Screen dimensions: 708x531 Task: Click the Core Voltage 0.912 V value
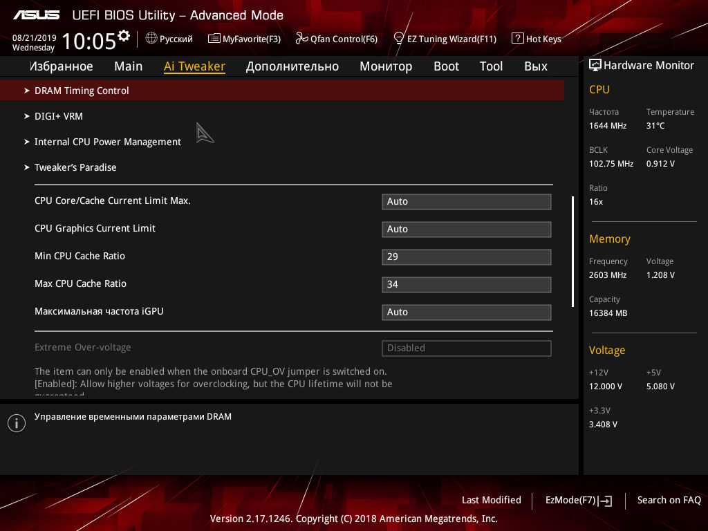(660, 164)
